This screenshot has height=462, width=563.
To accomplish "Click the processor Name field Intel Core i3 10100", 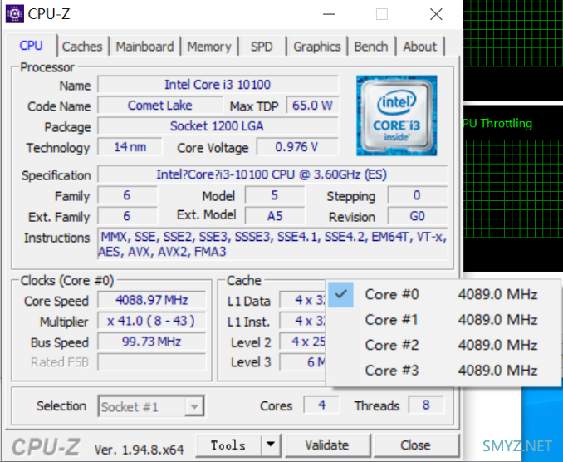I will click(x=218, y=85).
